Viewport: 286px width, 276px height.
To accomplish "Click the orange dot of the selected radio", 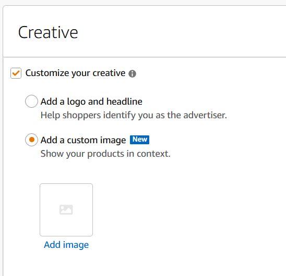I will 32,140.
